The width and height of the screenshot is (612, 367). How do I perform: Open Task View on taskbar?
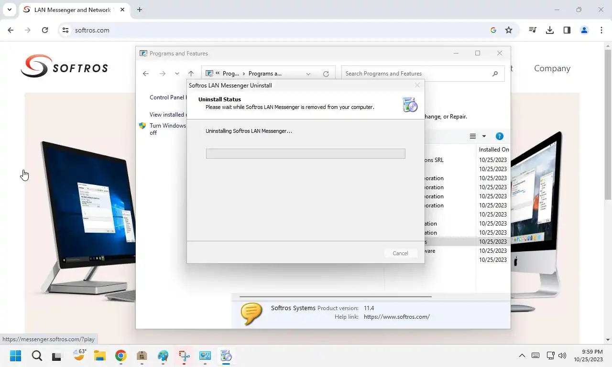(57, 356)
